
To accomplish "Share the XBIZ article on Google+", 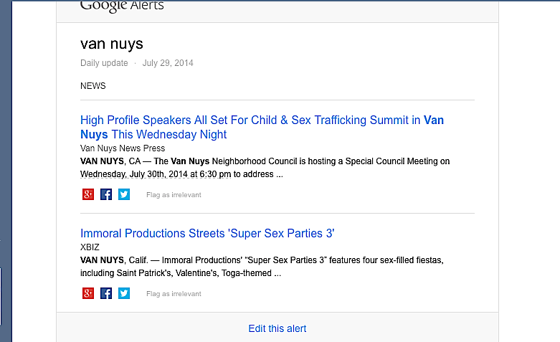I will tap(88, 293).
